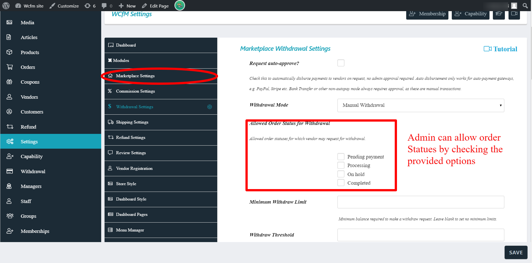This screenshot has height=263, width=532.
Task: Check the On hold status box
Action: tap(341, 174)
